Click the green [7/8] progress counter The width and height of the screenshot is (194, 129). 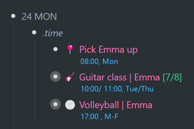[172, 77]
